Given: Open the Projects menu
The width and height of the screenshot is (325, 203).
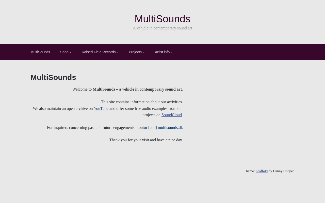Looking at the screenshot, I should pos(135,52).
